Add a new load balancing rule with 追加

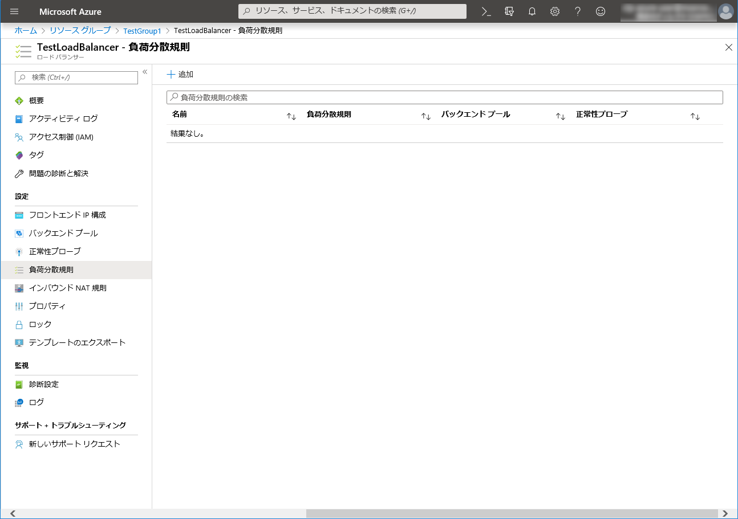180,75
